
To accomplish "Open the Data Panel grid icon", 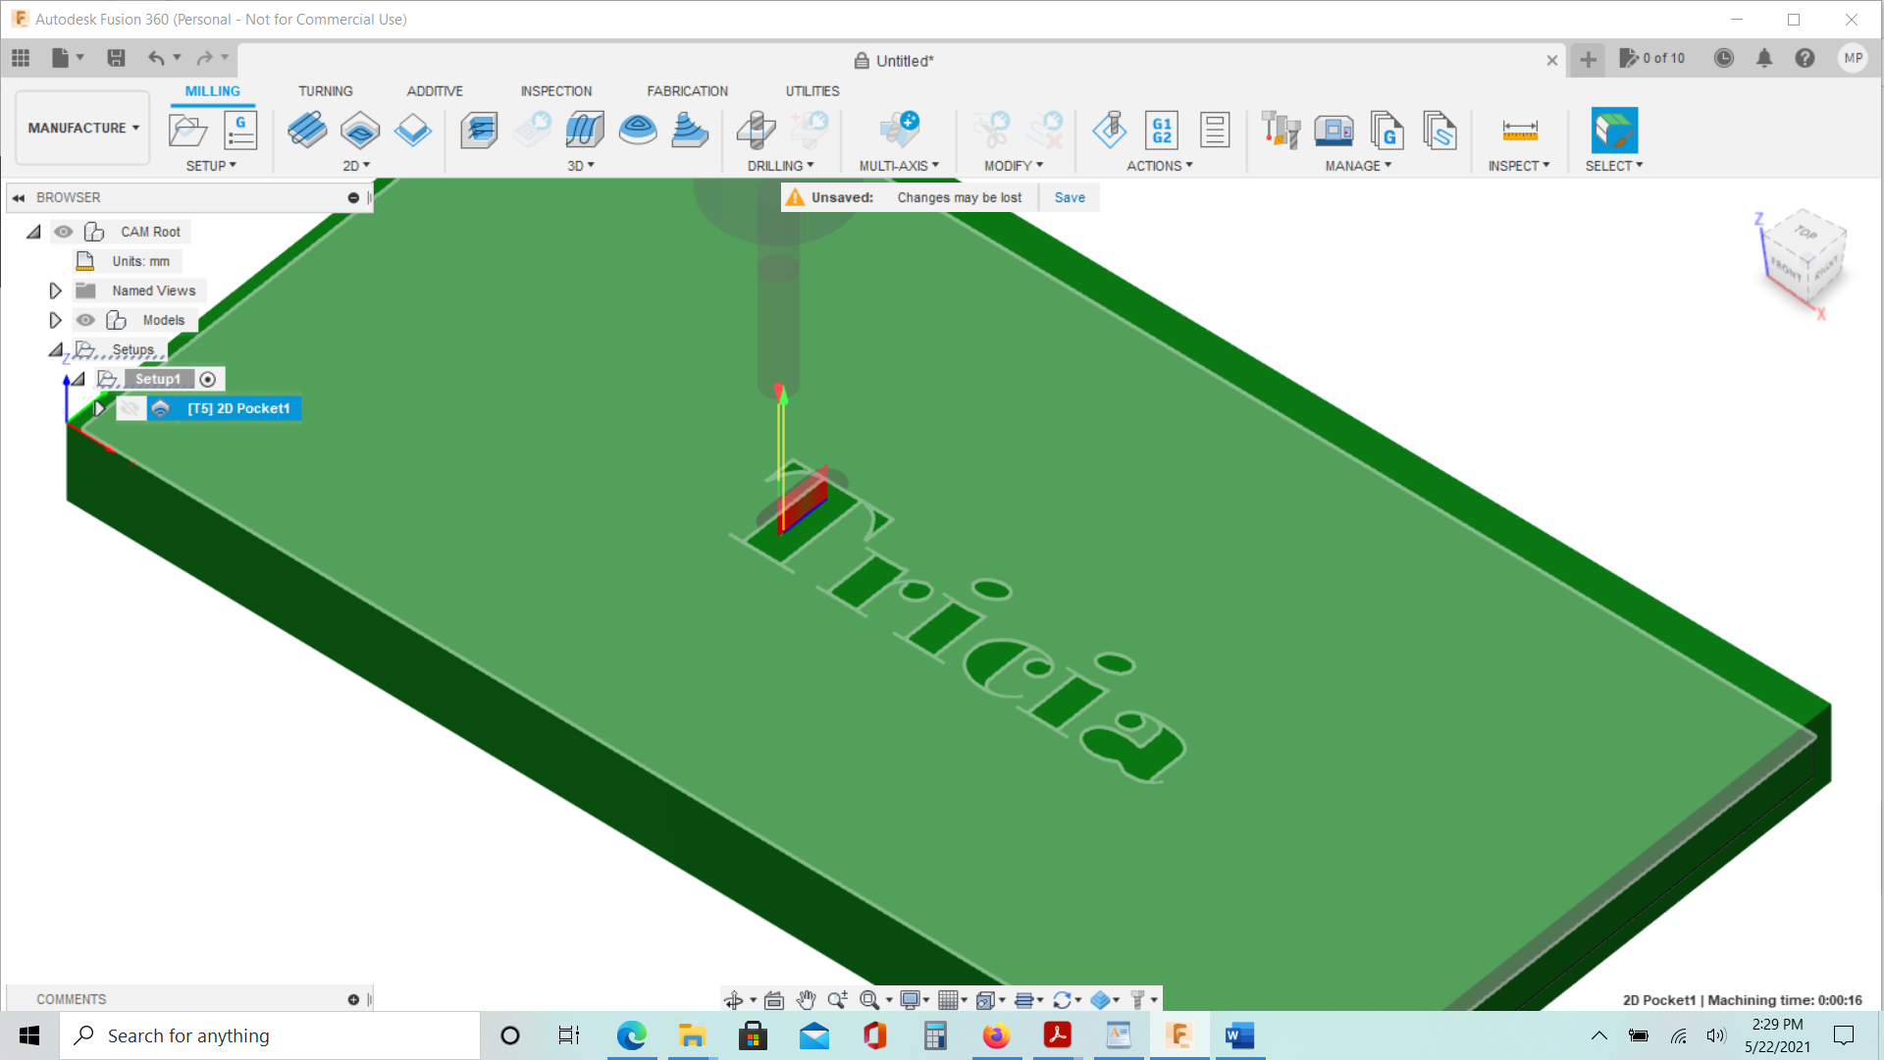I will (x=21, y=58).
